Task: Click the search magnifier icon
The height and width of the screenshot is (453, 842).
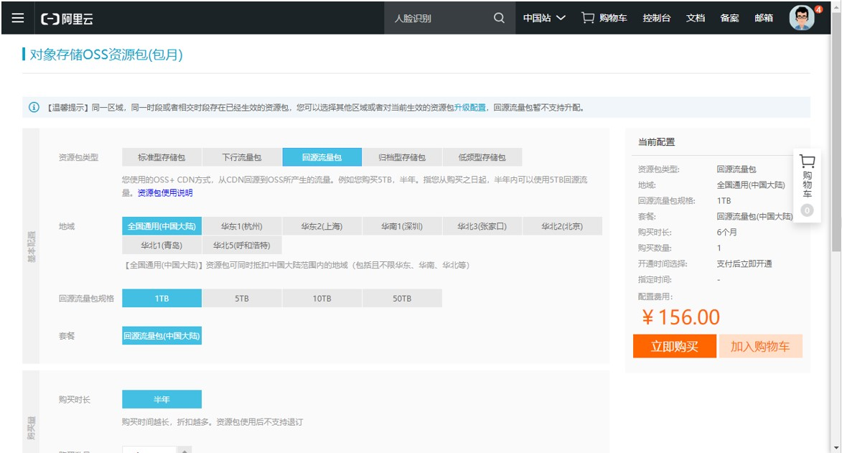Action: tap(499, 18)
